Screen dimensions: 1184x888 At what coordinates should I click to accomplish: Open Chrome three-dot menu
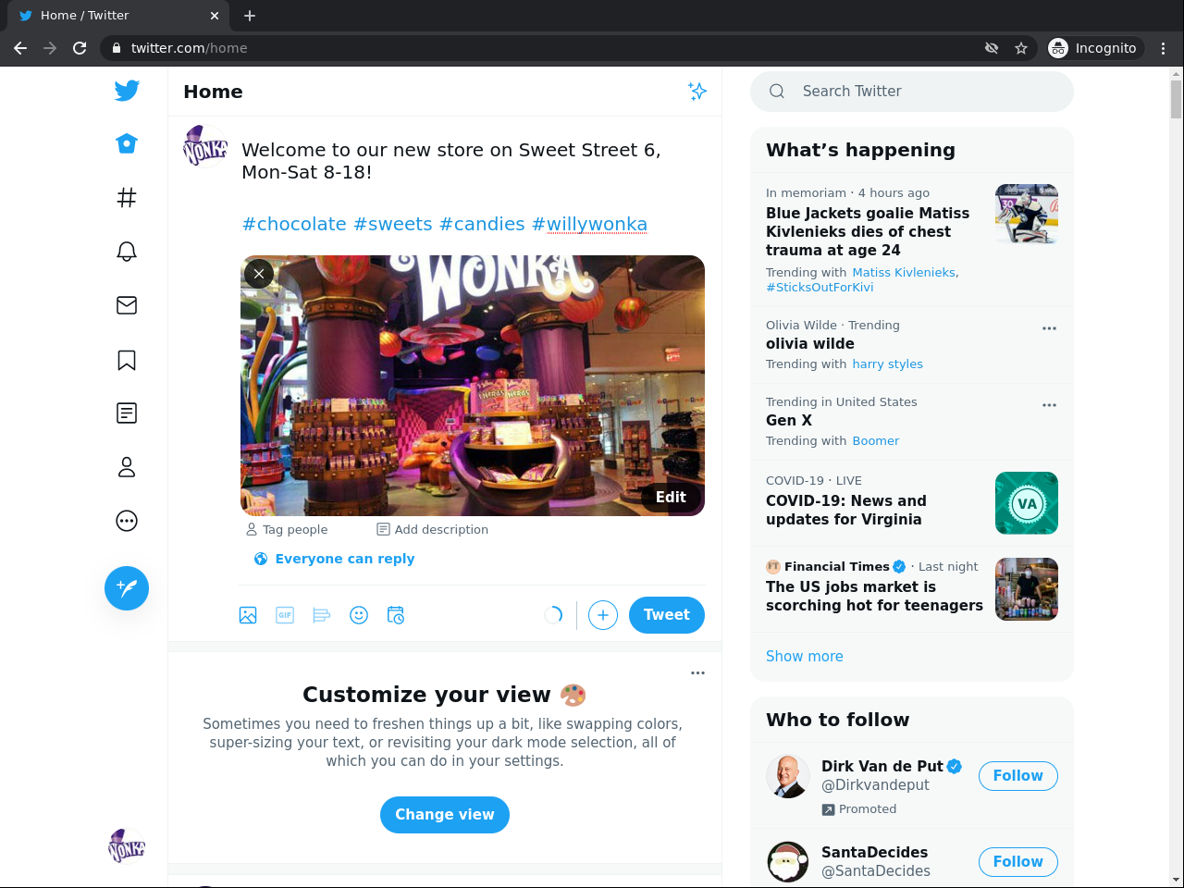pos(1164,48)
